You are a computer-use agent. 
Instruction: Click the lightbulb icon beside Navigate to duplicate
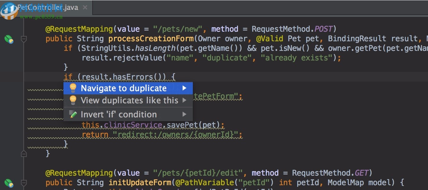pos(73,88)
